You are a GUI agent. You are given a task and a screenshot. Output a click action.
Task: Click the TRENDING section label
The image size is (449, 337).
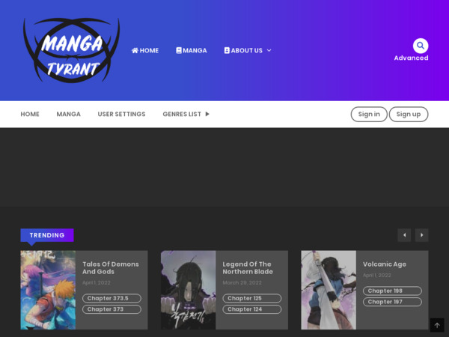tap(47, 235)
